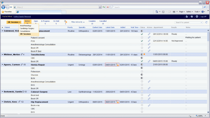Open the browser Home icon
Viewport: 210px width, 118px height.
157,12
